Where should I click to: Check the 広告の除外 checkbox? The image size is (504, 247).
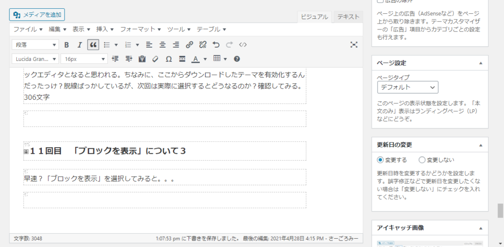click(x=380, y=1)
